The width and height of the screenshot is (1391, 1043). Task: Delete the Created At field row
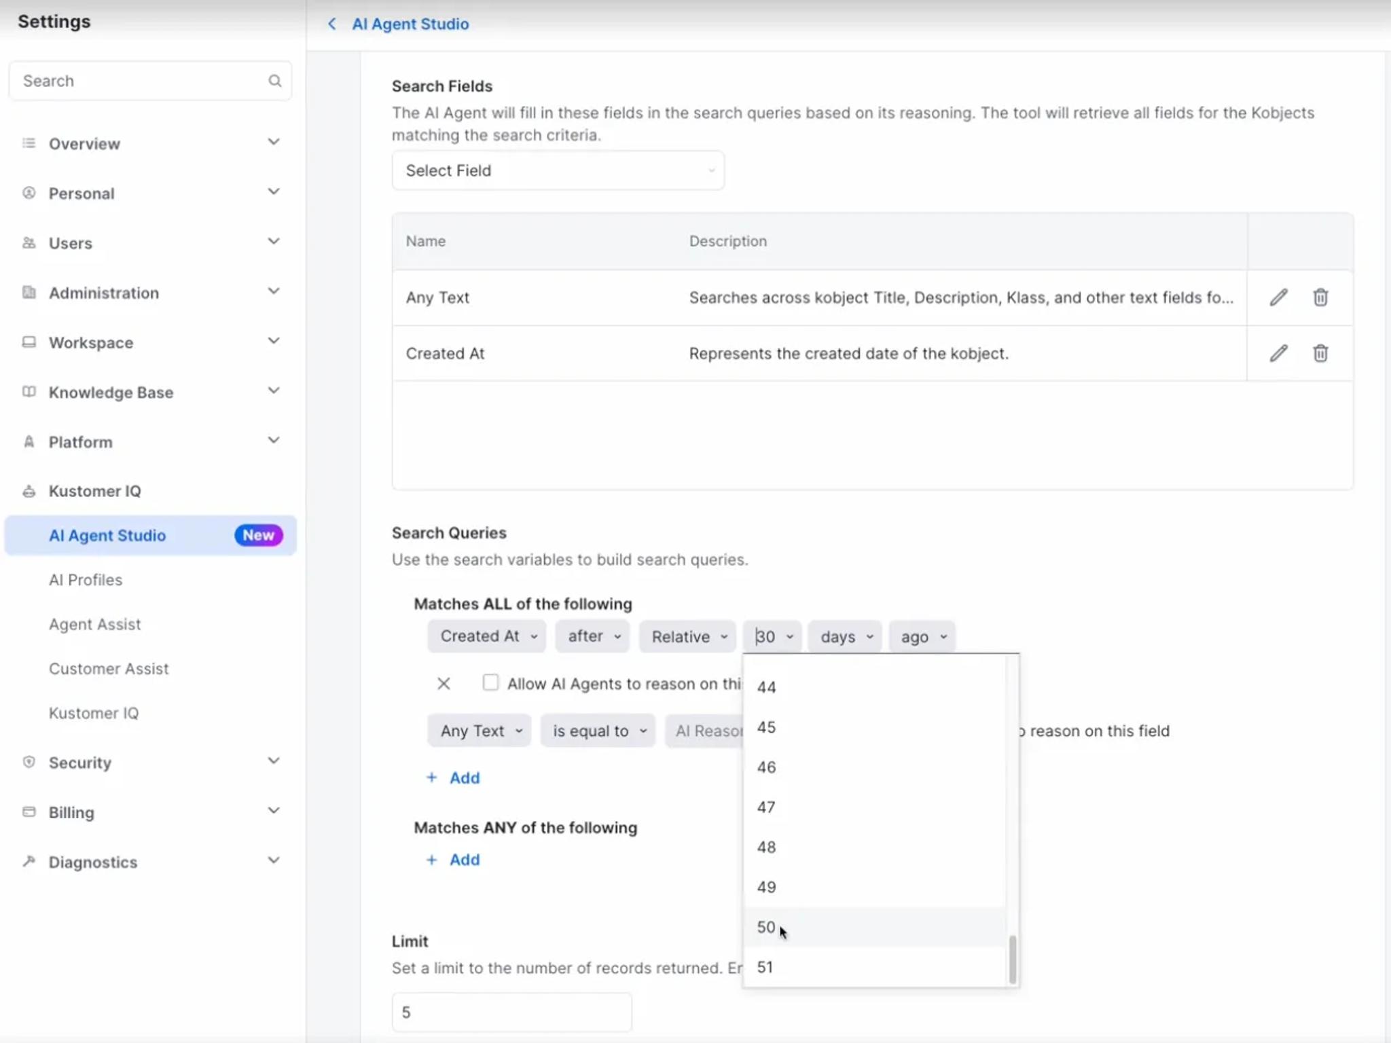1320,353
